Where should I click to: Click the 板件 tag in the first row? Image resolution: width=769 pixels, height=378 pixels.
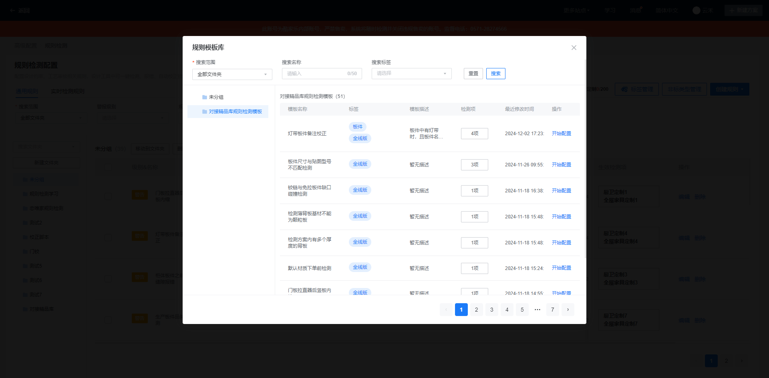pos(357,127)
